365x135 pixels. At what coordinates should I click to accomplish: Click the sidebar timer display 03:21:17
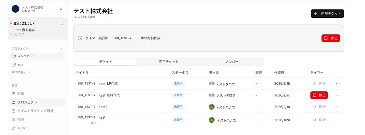click(x=24, y=23)
